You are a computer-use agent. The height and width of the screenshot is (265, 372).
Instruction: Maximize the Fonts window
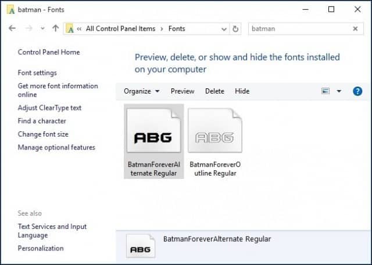click(331, 9)
